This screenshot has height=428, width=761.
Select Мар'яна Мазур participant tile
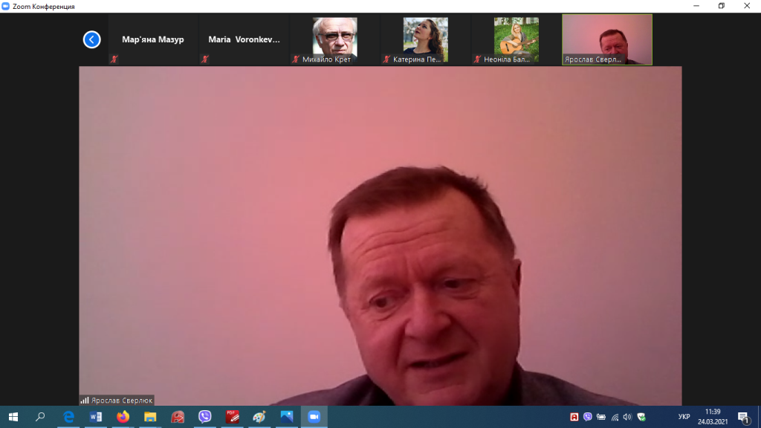153,39
